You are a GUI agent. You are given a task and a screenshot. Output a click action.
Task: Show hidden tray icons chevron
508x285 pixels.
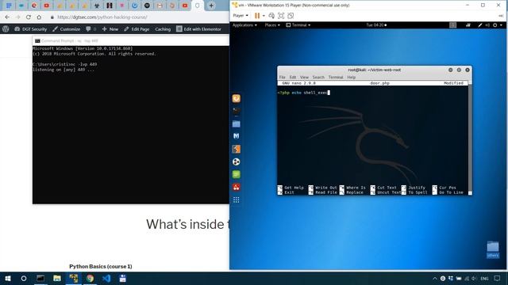point(434,278)
